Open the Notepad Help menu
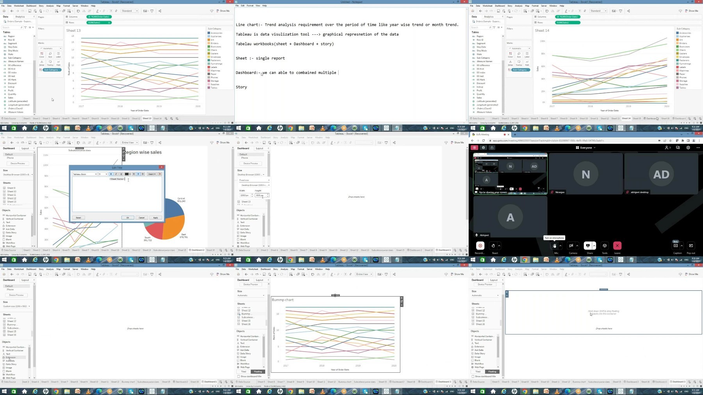The width and height of the screenshot is (703, 395). tap(264, 5)
